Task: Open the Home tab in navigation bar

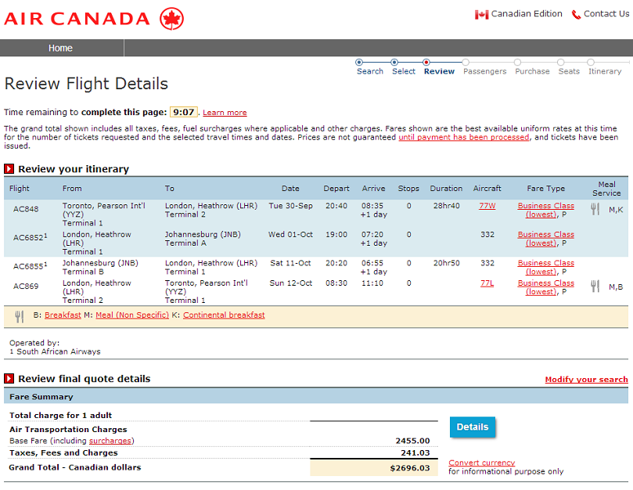Action: (62, 48)
